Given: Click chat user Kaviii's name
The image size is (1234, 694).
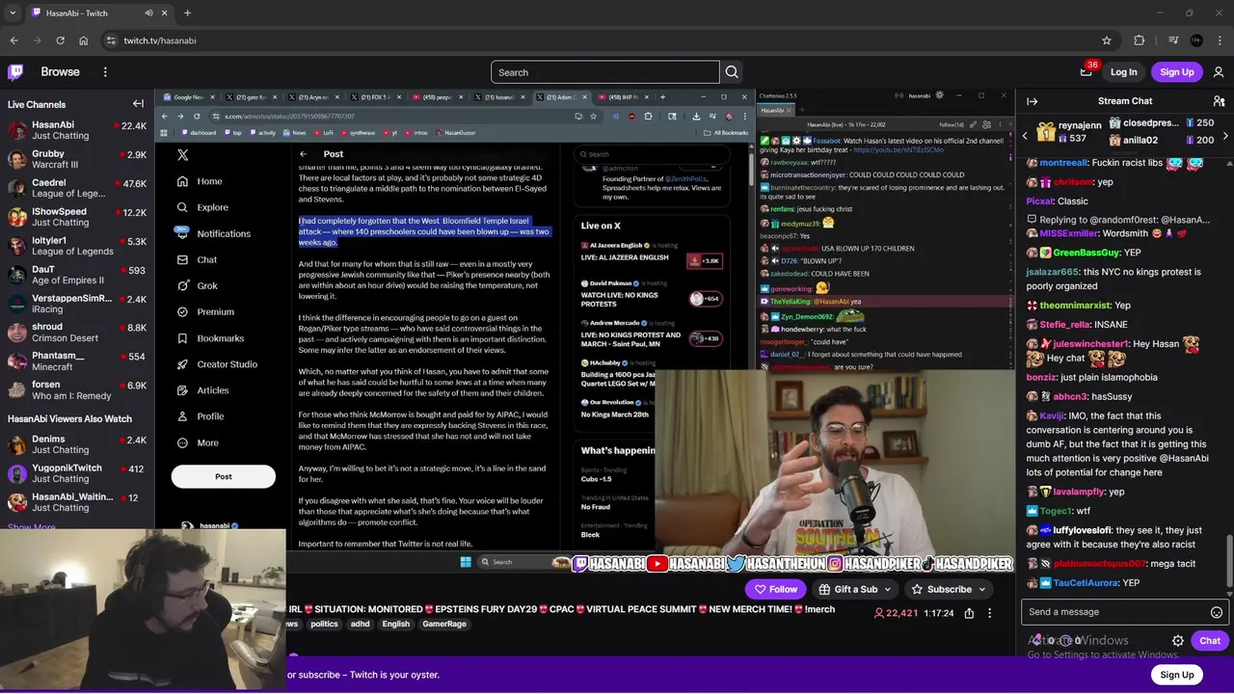Looking at the screenshot, I should 1051,415.
